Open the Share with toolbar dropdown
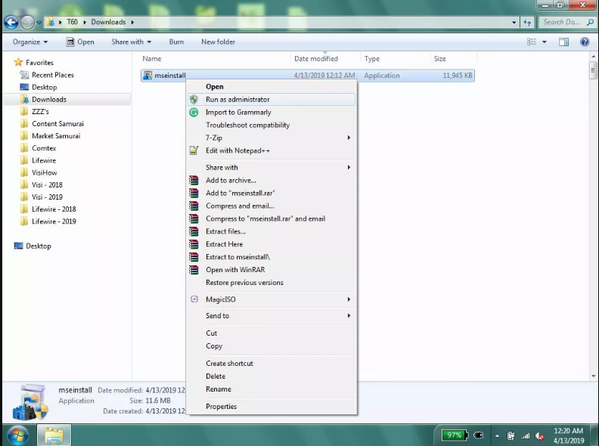 click(x=131, y=42)
